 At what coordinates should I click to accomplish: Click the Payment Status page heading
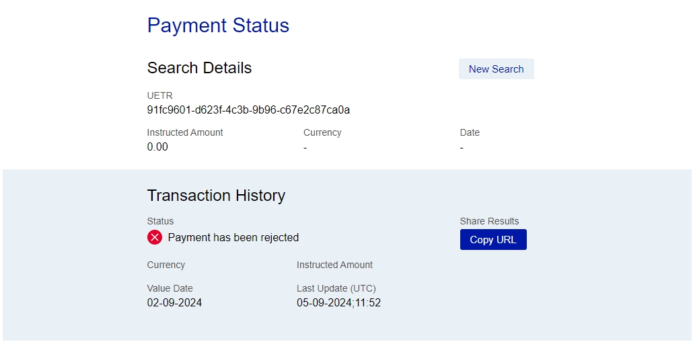(x=218, y=26)
